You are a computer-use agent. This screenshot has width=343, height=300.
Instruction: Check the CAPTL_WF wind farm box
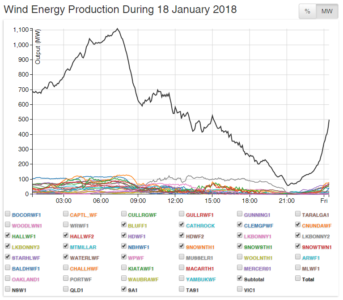(x=66, y=214)
